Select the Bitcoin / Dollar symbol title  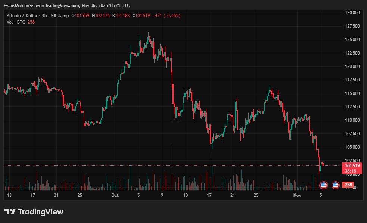tap(22, 16)
